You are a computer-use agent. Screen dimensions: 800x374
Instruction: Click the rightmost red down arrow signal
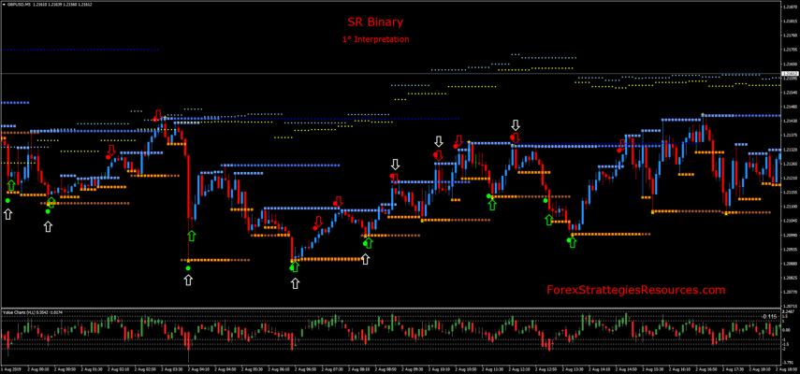(621, 145)
